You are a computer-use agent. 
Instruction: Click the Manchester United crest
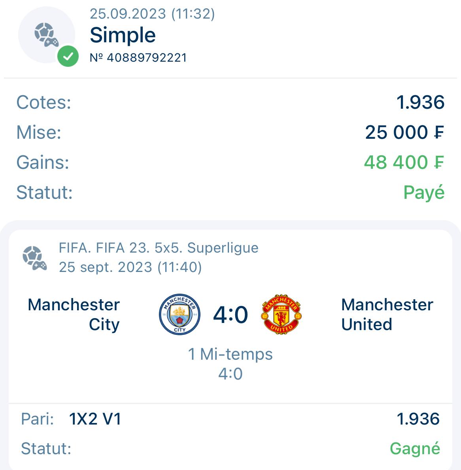[x=282, y=314]
